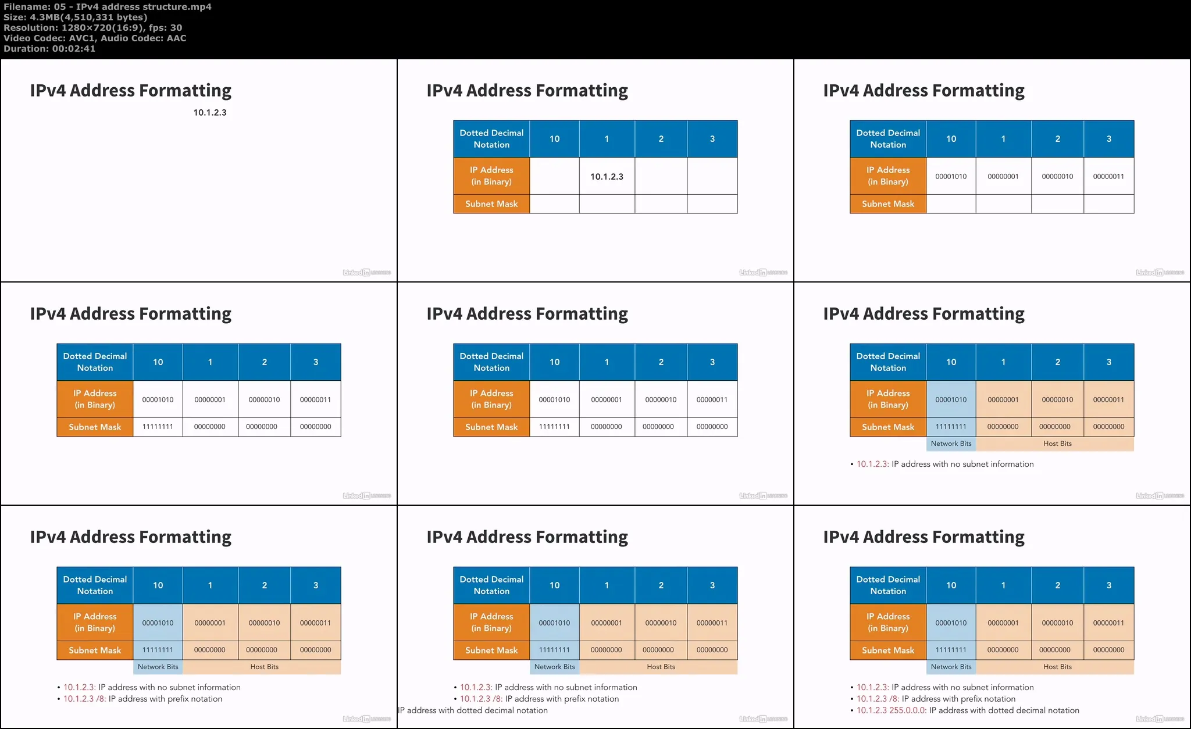Click the LinkedIn watermark on the title-only slide
Screen dimensions: 1191x729
pos(366,273)
